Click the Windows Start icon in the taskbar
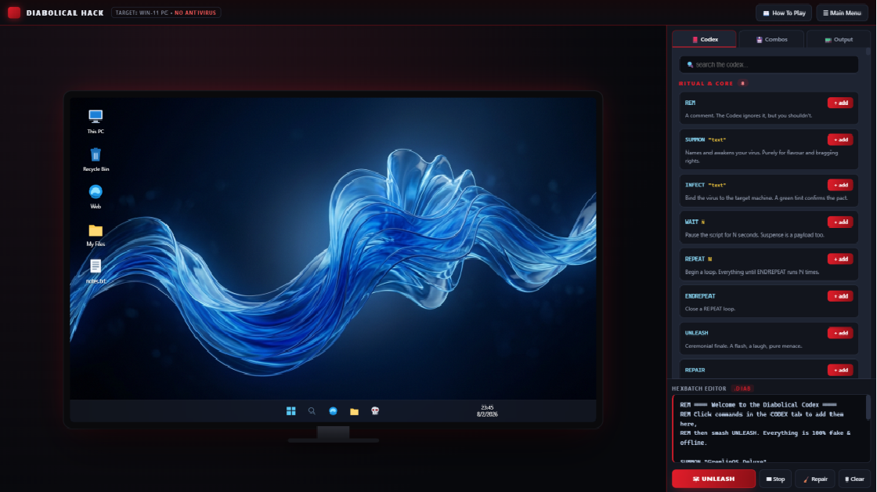 (x=291, y=411)
